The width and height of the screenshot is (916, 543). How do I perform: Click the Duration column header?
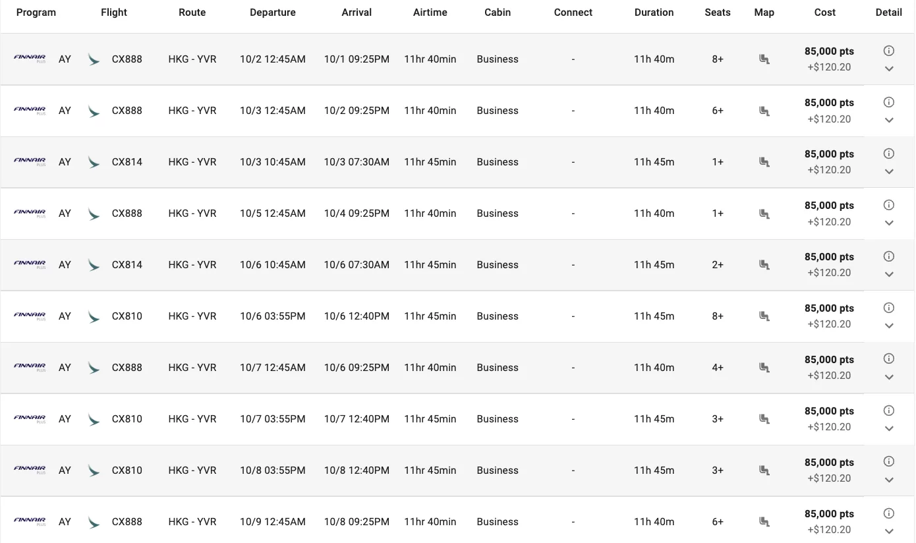pyautogui.click(x=654, y=13)
